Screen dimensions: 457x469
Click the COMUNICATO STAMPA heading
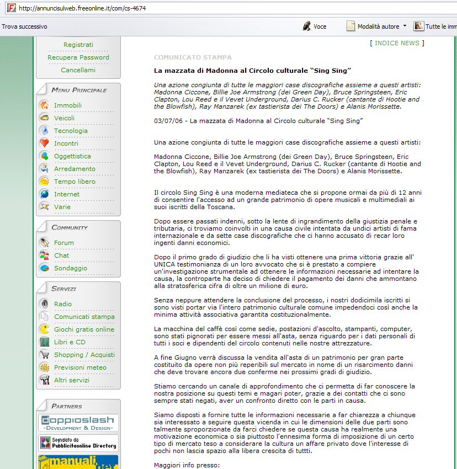coord(193,57)
